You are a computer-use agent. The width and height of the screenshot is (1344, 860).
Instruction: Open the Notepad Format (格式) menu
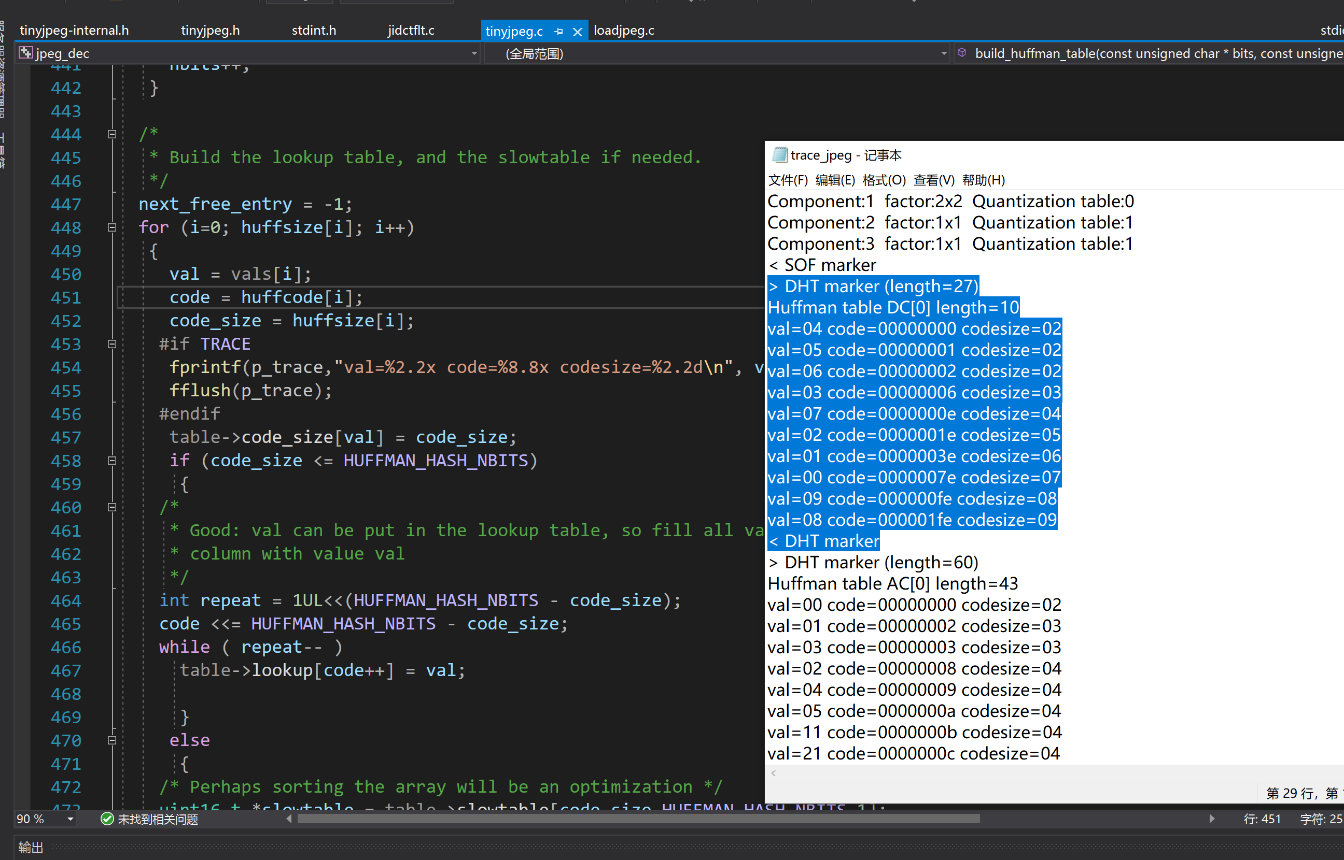coord(884,180)
